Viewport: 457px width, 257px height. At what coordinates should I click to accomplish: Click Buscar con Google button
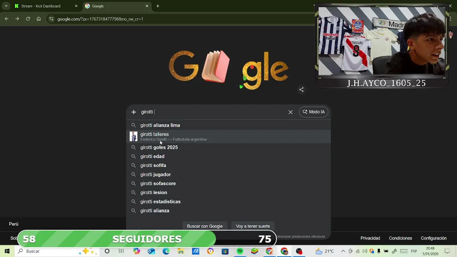pyautogui.click(x=205, y=226)
